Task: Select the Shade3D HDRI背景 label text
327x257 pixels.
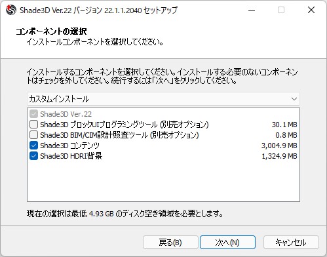Action: [x=71, y=156]
